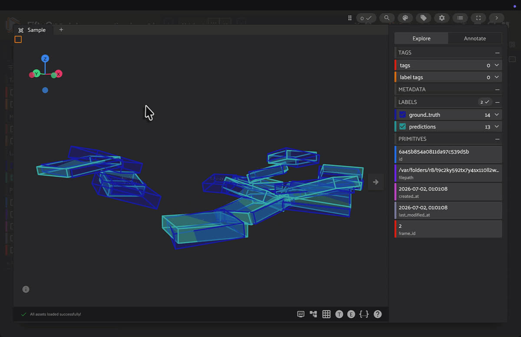Viewport: 521px width, 337px height.
Task: Collapse the TAGS section
Action: (x=497, y=53)
